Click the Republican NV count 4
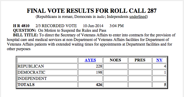Image resolution: width=184 pixels, height=97 pixels. 165,66
